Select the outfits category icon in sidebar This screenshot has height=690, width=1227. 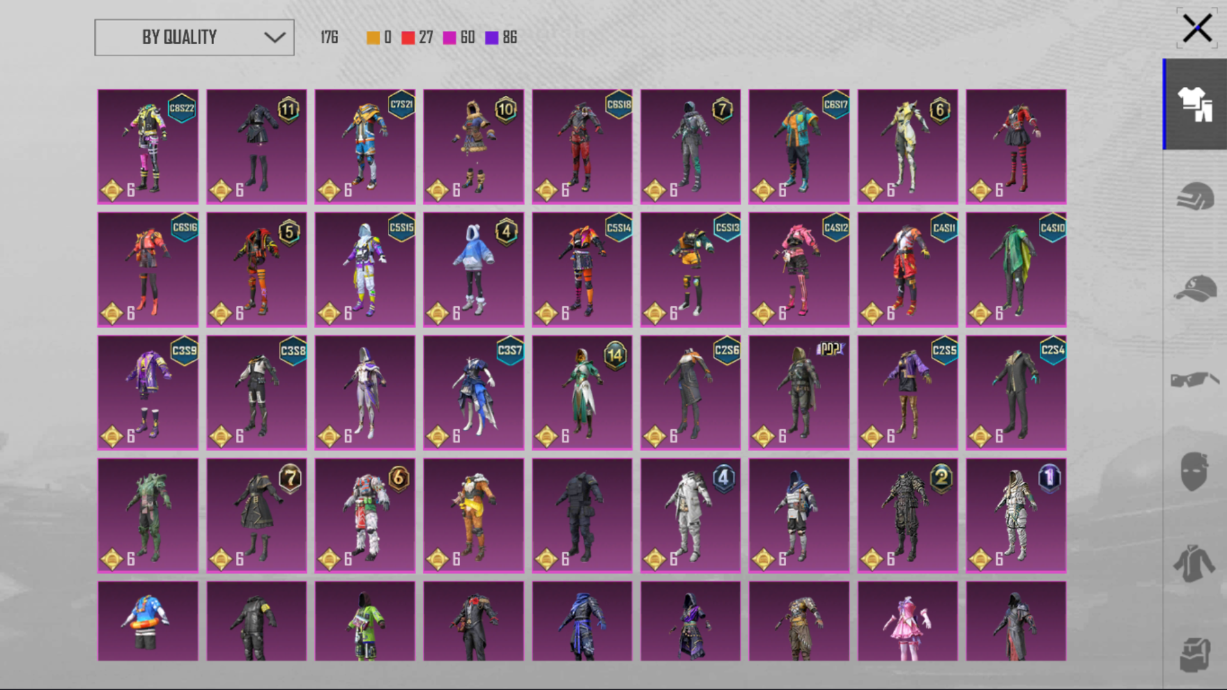[x=1195, y=104]
